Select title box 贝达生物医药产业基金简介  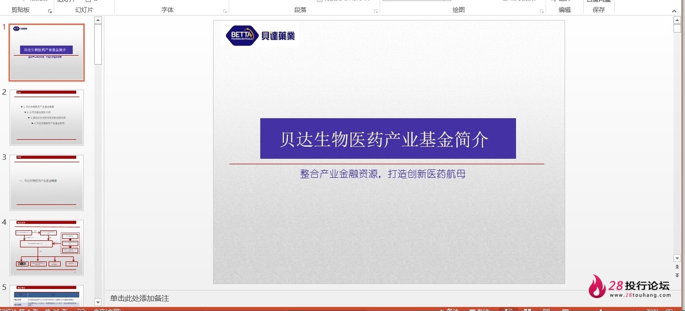tap(388, 139)
